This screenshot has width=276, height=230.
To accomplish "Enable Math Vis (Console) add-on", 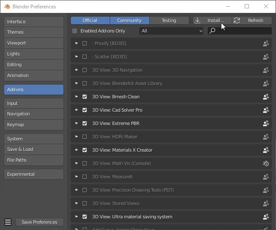I will click(85, 163).
